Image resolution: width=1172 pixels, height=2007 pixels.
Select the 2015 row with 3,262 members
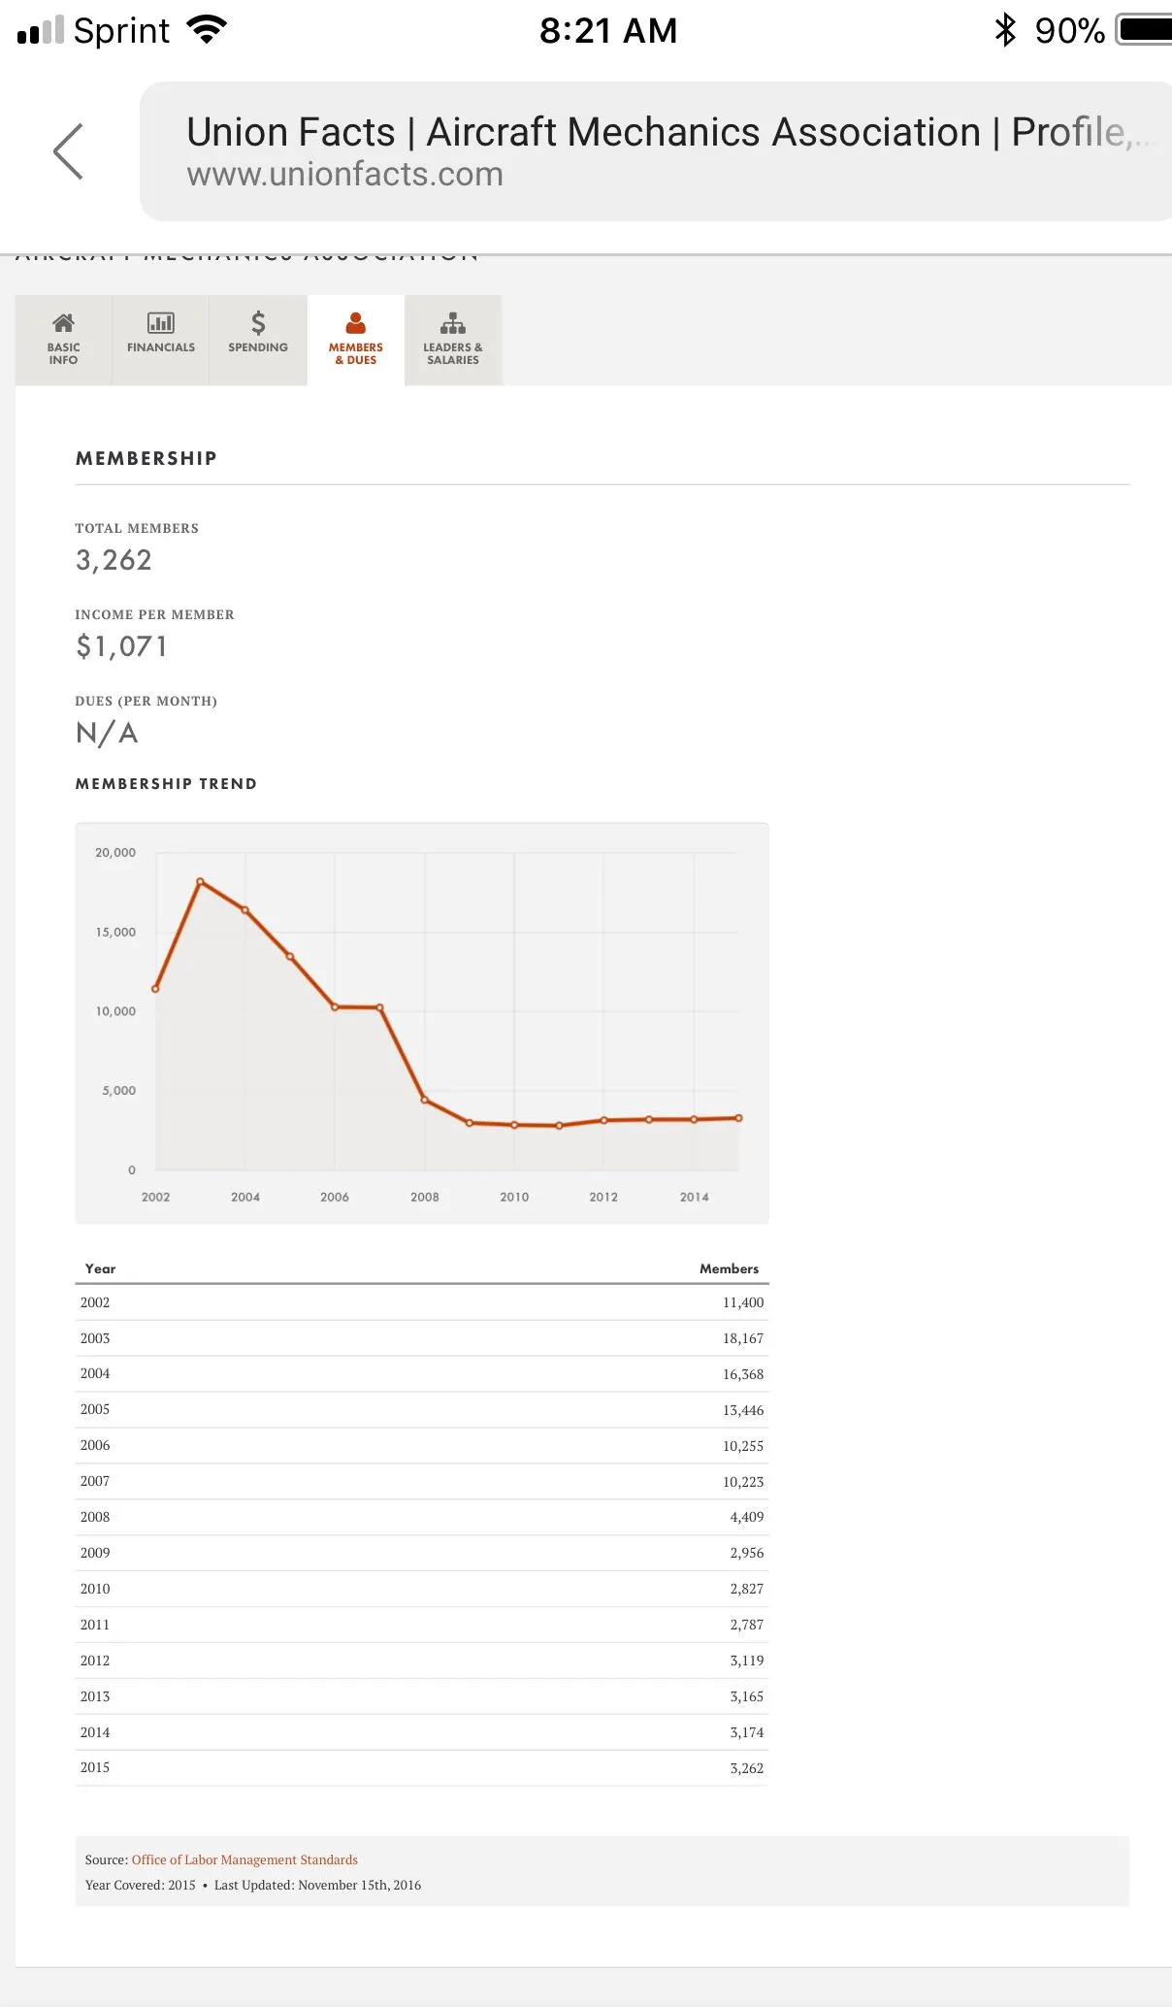421,1768
